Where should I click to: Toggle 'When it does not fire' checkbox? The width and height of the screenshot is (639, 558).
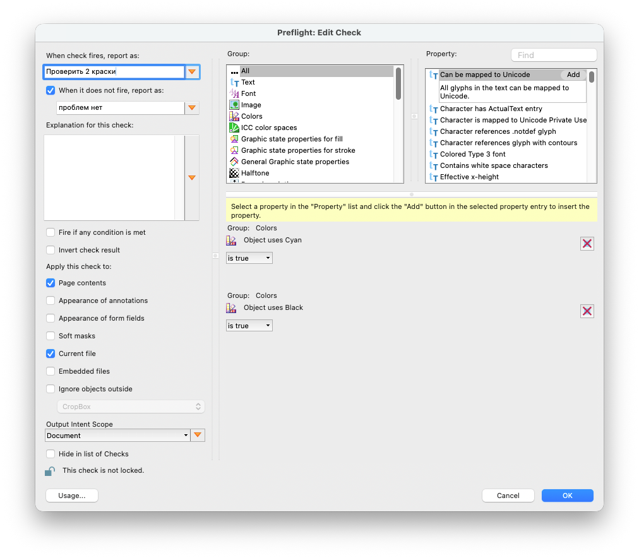[x=51, y=90]
